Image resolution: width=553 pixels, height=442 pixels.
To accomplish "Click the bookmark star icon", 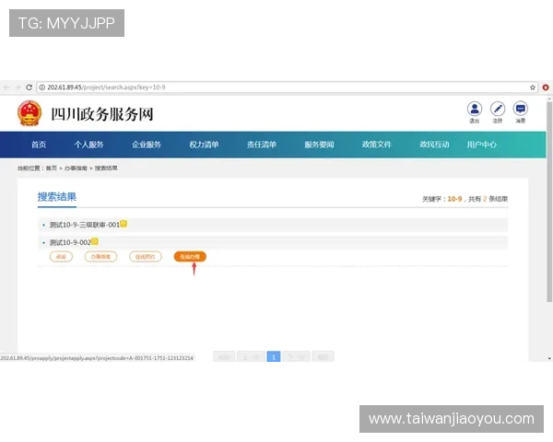I will [533, 87].
